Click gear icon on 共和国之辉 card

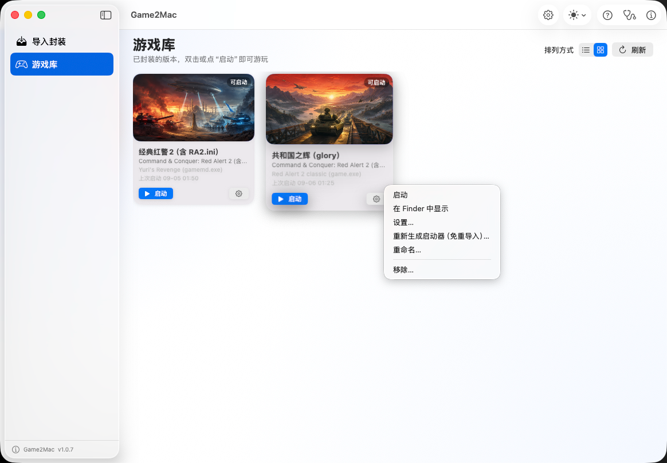tap(376, 199)
